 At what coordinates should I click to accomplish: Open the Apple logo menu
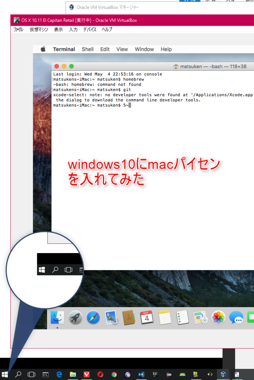pyautogui.click(x=43, y=49)
